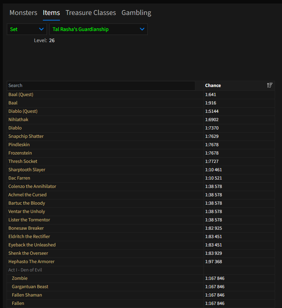Open the Set item quality dropdown
Viewport: 282px width, 308px height.
(x=26, y=29)
